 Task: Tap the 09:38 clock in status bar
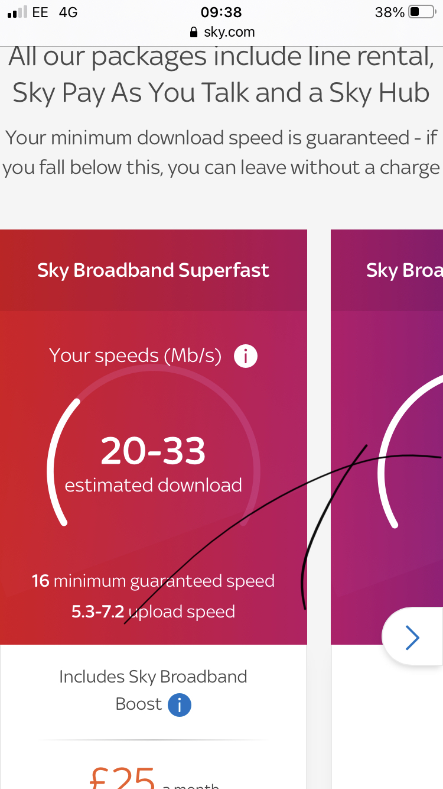coord(221,12)
